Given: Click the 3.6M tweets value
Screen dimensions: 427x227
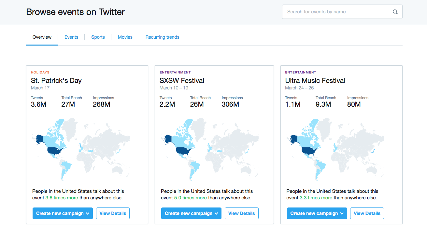Looking at the screenshot, I should (x=38, y=104).
